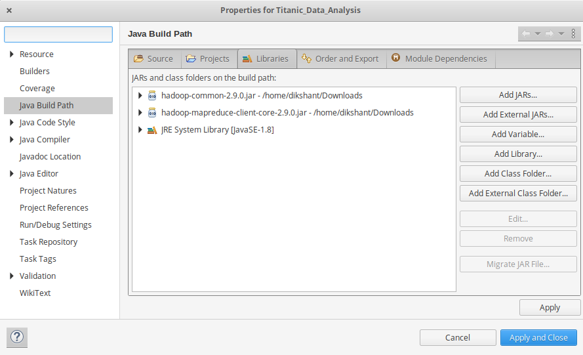This screenshot has width=583, height=355.
Task: Expand the Validation category
Action: (x=12, y=276)
